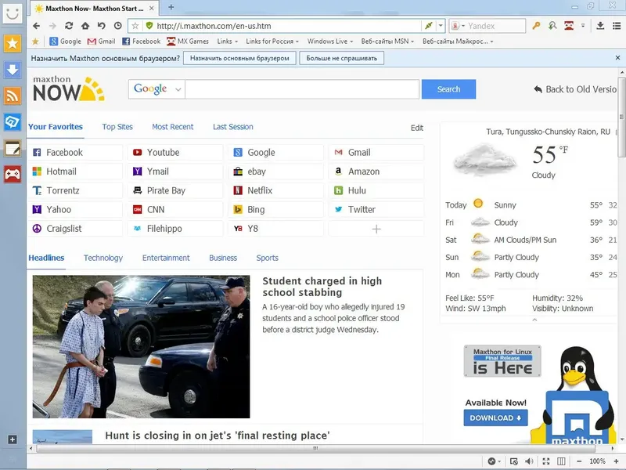Open the downloads manager toolbar icon
Image resolution: width=626 pixels, height=470 pixels.
600,26
